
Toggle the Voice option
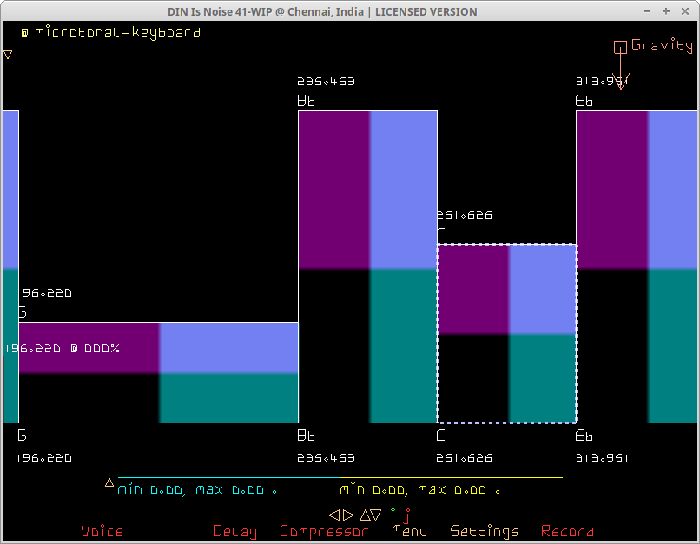click(102, 531)
